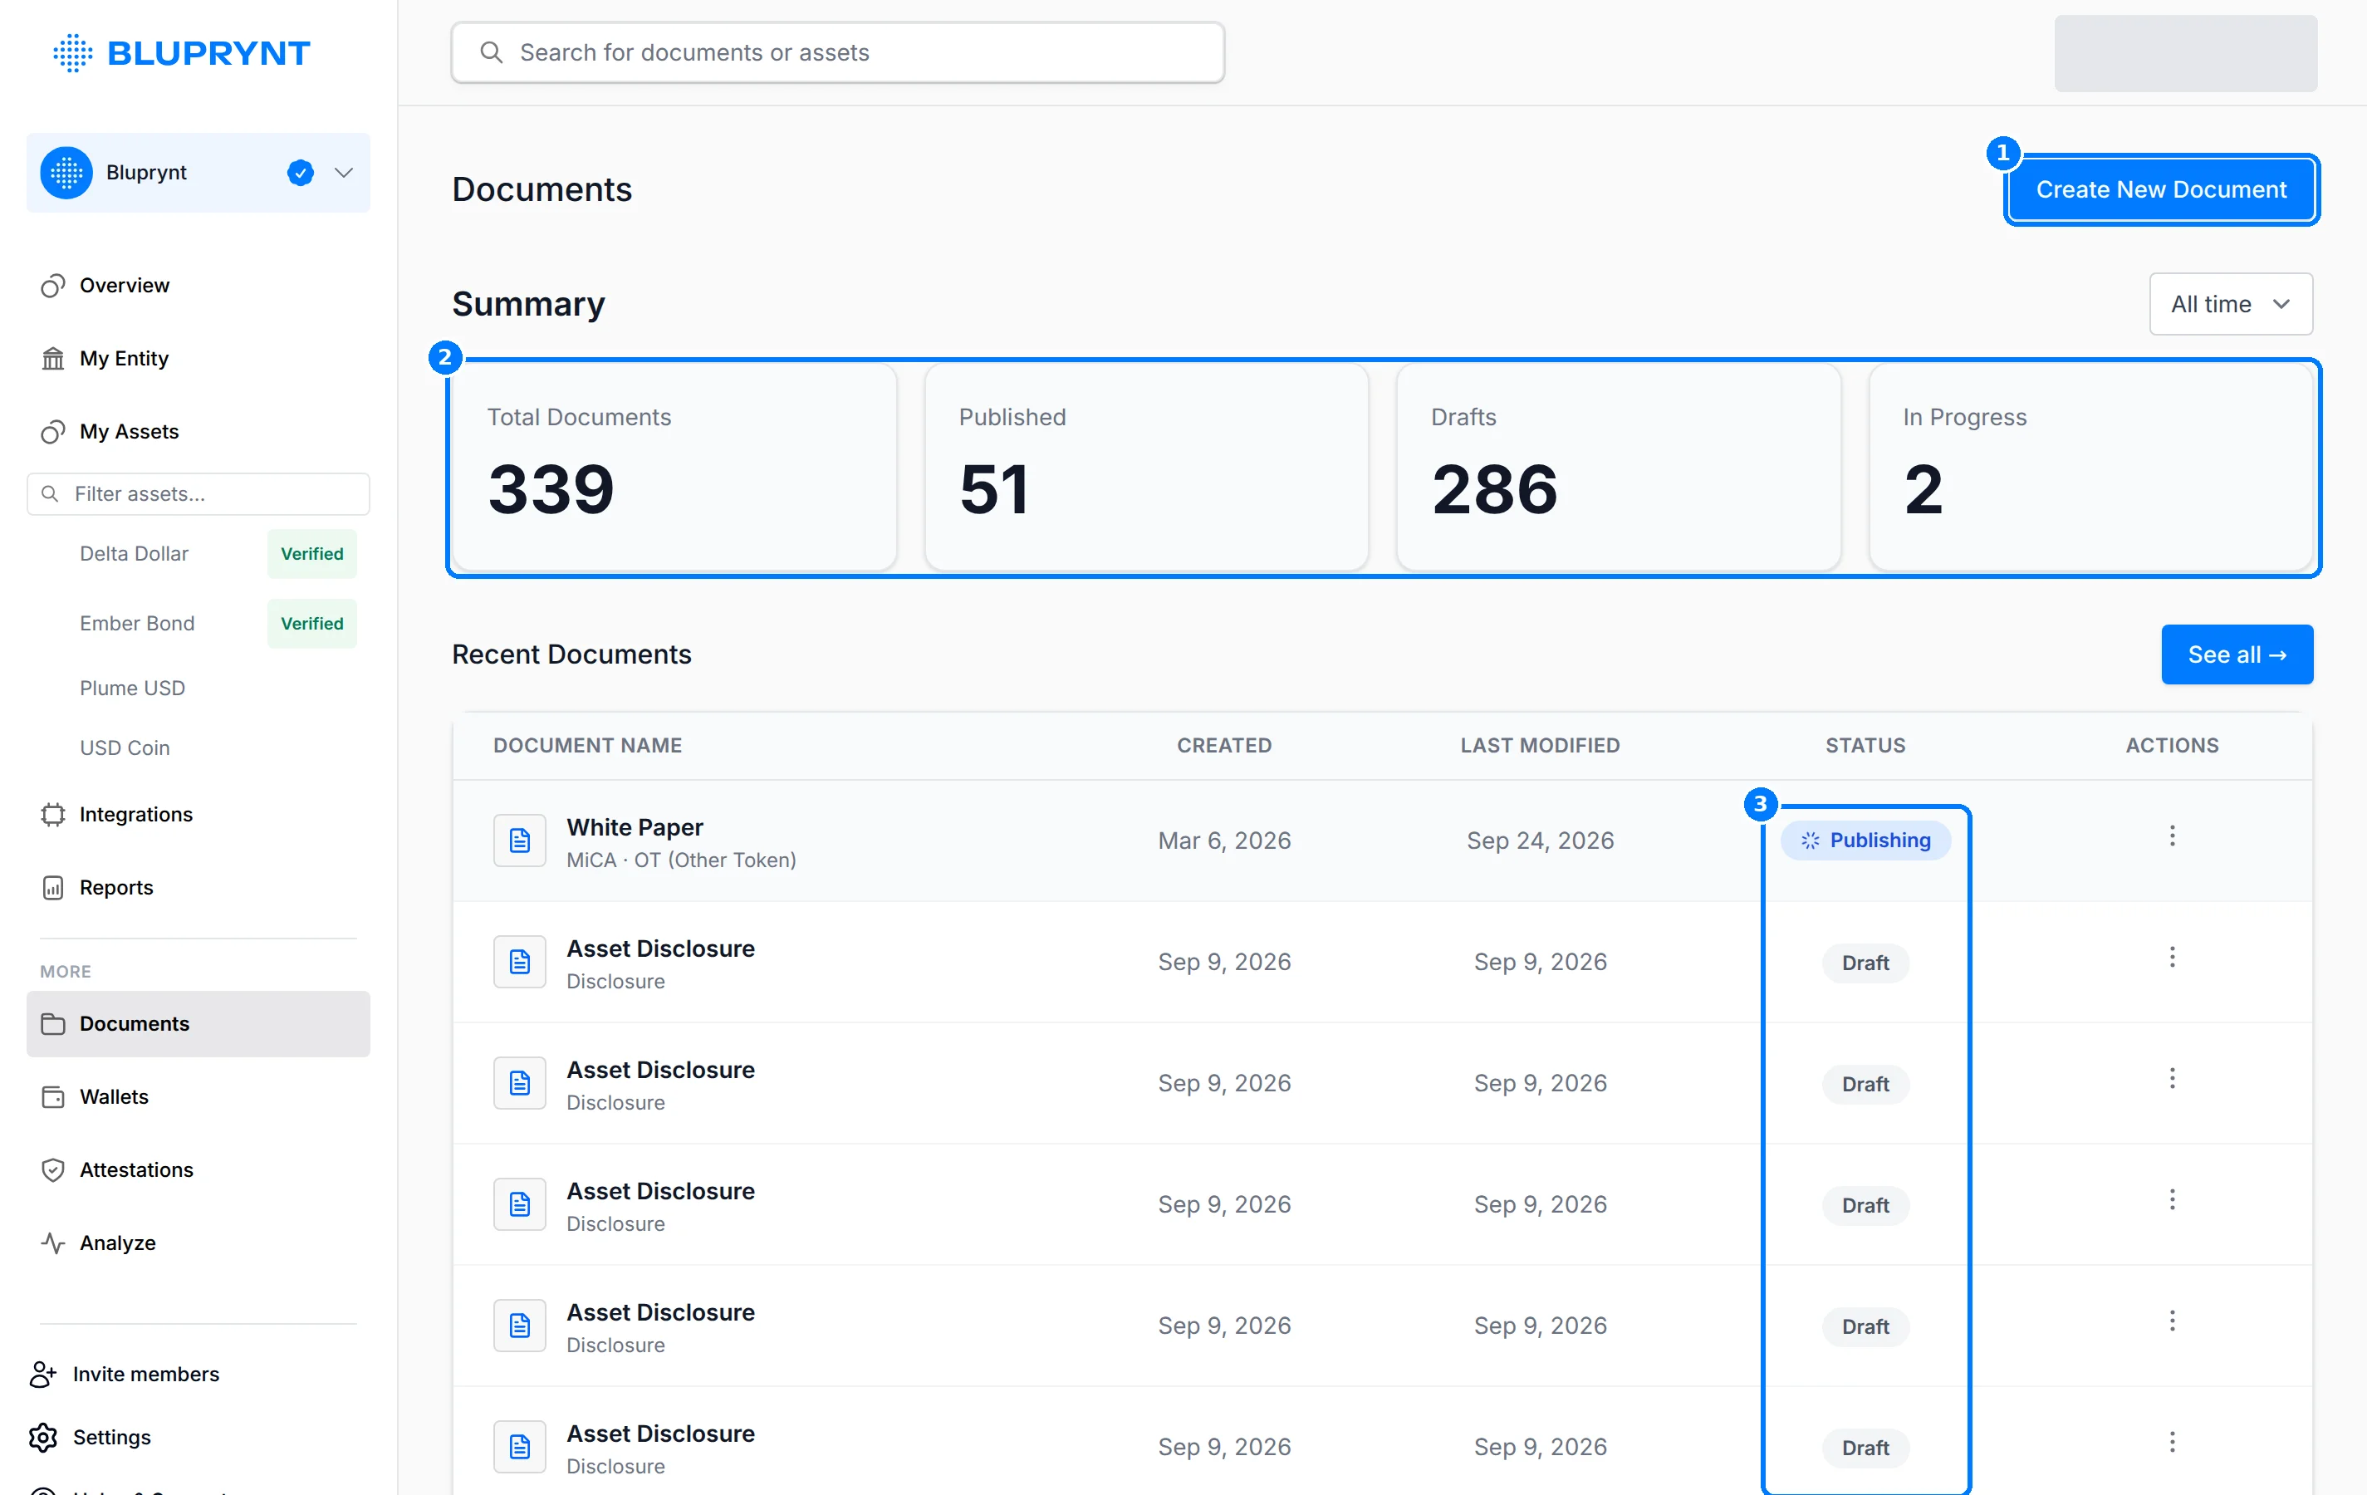Click the Publishing status badge
The image size is (2367, 1495).
(1865, 841)
